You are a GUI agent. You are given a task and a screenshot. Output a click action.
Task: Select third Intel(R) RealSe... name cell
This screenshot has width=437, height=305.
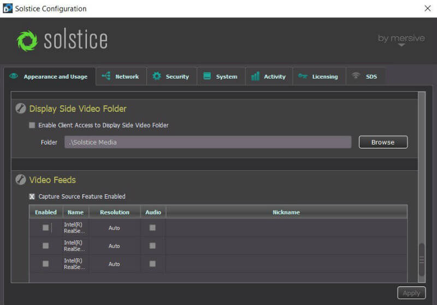[75, 264]
